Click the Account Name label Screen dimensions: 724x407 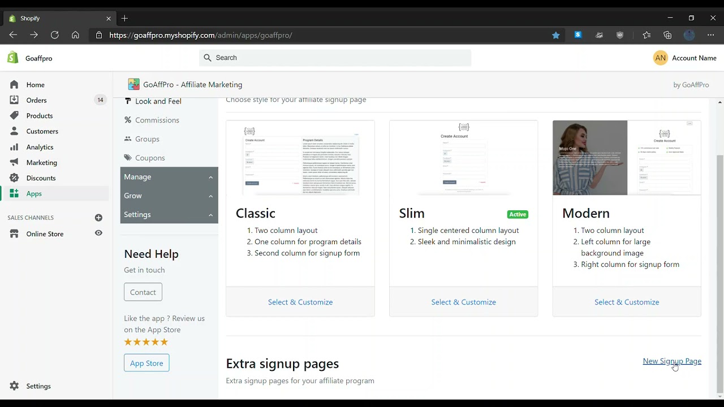tap(694, 58)
